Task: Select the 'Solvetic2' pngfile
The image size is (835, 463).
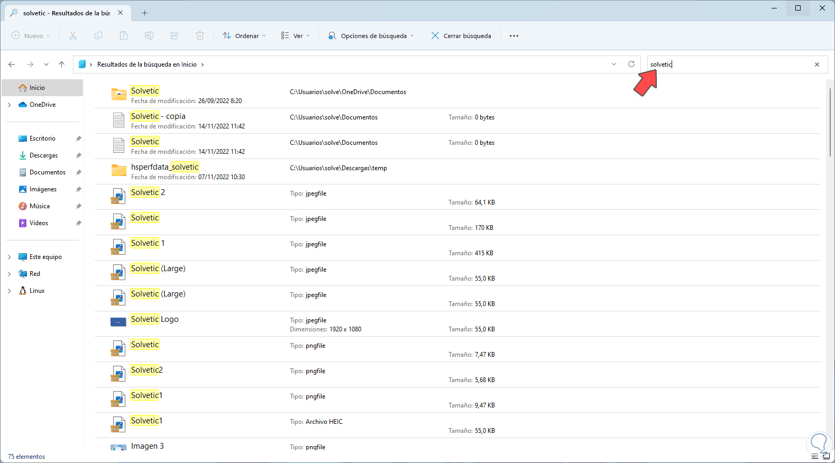Action: click(457, 375)
